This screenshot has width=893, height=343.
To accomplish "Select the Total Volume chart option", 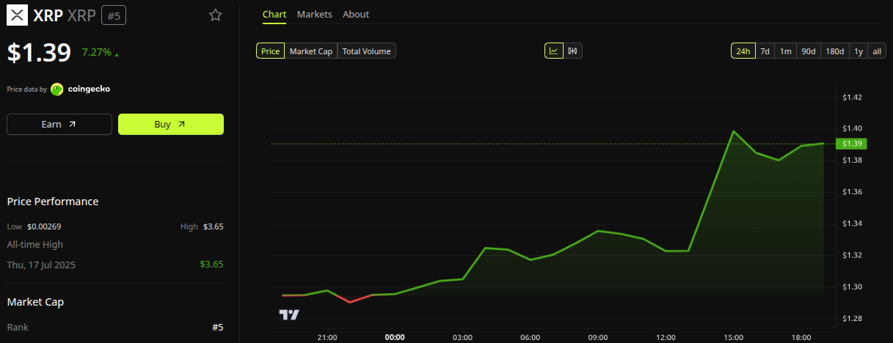I will click(x=367, y=51).
